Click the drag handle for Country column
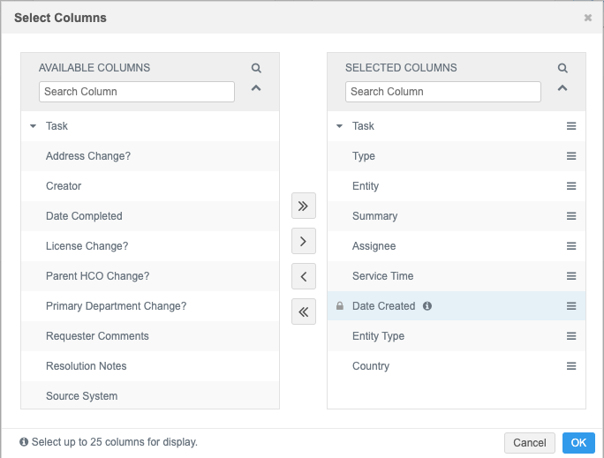The height and width of the screenshot is (458, 604). [571, 366]
